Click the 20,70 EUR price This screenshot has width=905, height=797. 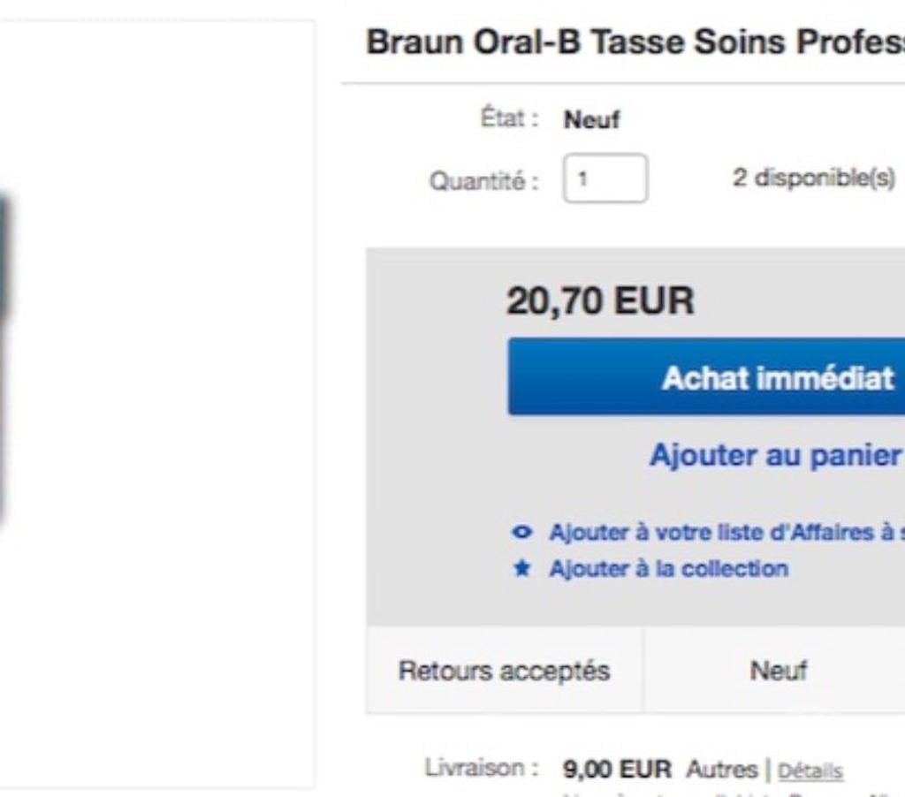[x=600, y=301]
